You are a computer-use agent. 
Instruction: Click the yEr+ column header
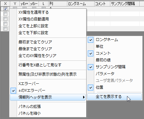tap(24, 4)
